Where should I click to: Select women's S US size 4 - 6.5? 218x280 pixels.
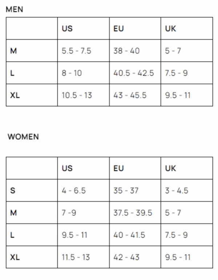(74, 190)
